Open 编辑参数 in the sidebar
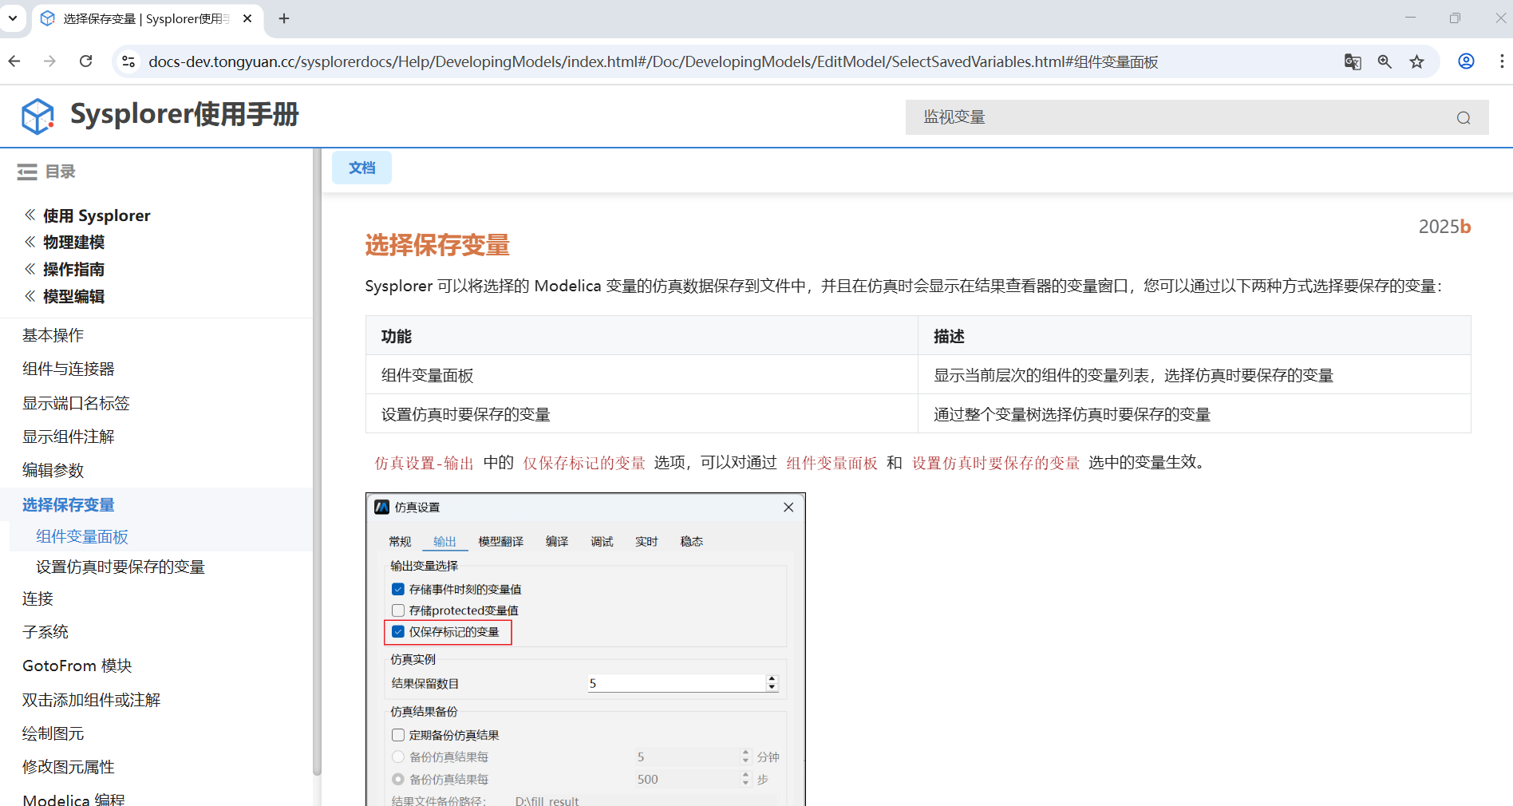The width and height of the screenshot is (1513, 806). [x=53, y=470]
